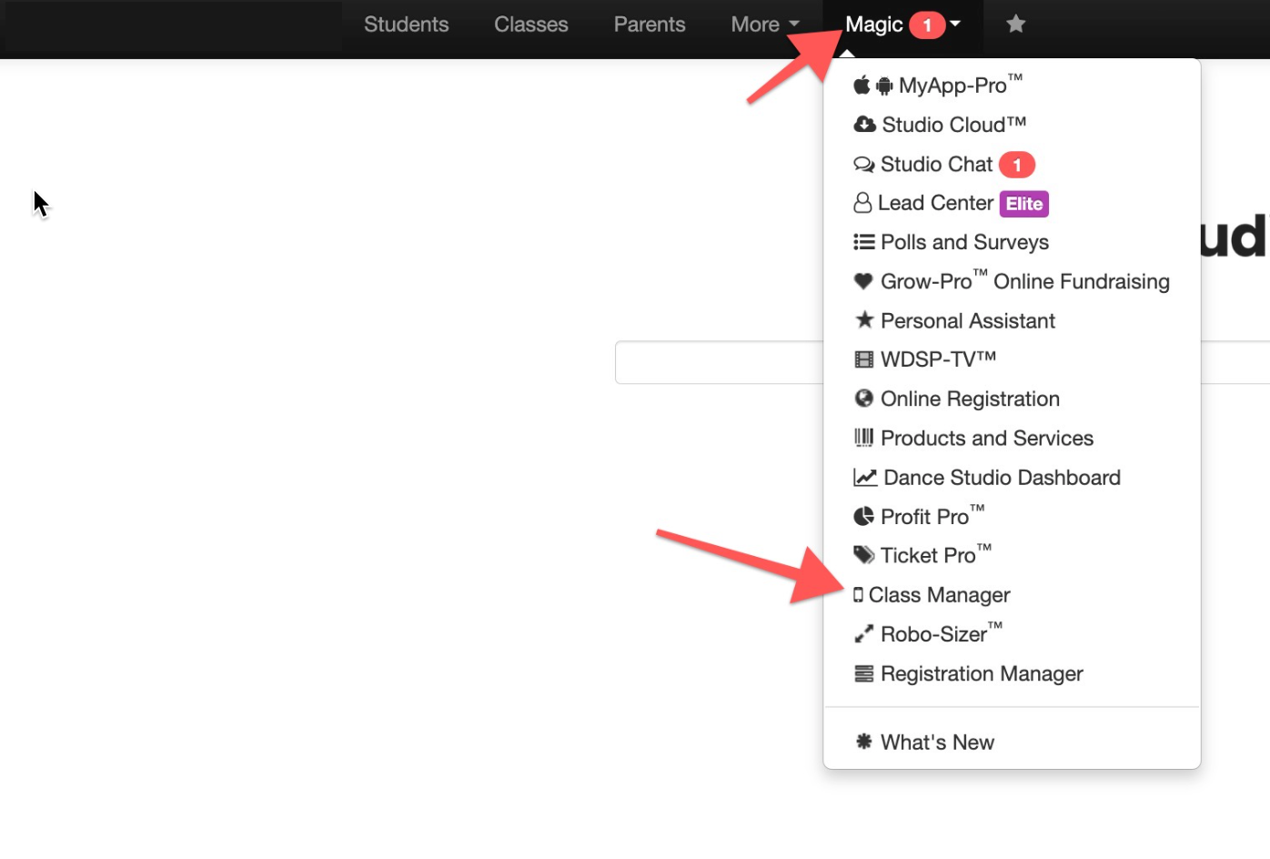Open the Students nav item
The height and width of the screenshot is (859, 1270).
click(x=406, y=25)
